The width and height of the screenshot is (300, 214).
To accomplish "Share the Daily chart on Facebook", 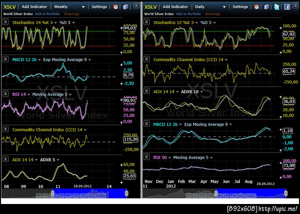I will click(x=287, y=7).
